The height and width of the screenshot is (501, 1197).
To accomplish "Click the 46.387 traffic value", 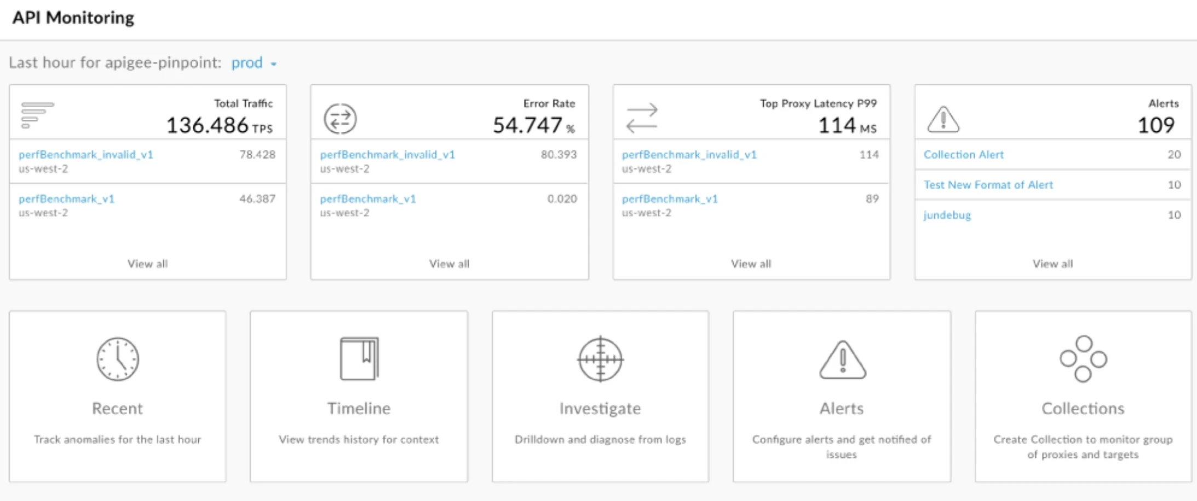I will 257,199.
